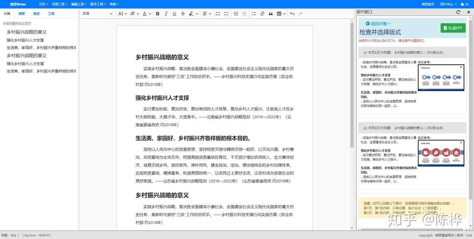Select first outline item 乡村振兴战略的意义
Screen dimensions: 474x239
click(x=27, y=32)
